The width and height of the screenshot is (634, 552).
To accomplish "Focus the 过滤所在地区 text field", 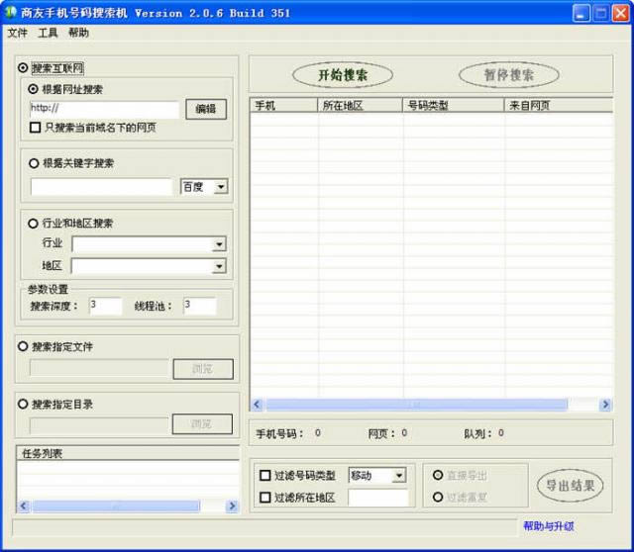I will 378,498.
